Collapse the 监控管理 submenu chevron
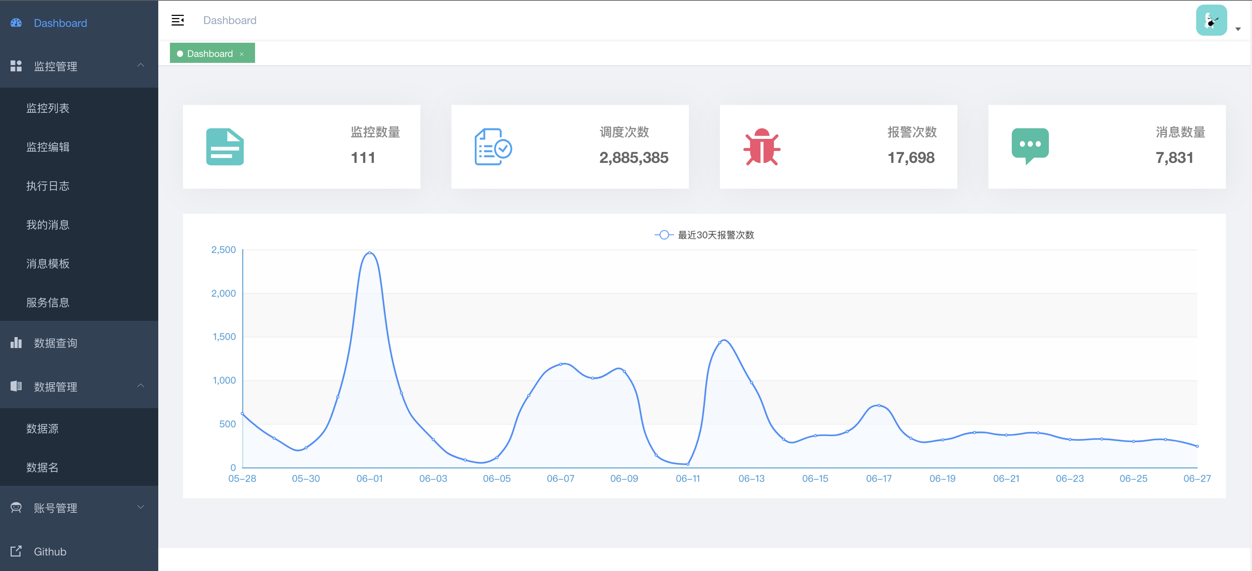This screenshot has height=571, width=1252. click(x=141, y=66)
